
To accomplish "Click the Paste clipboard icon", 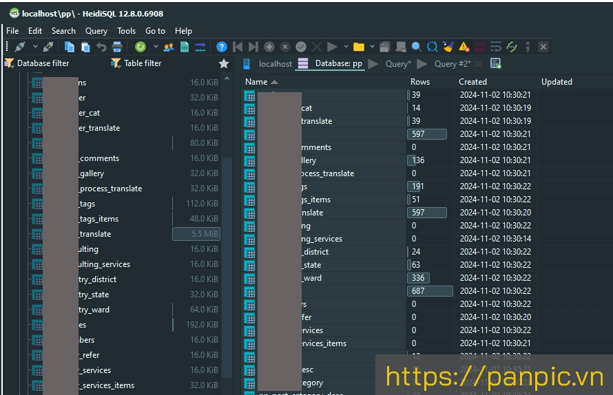I will click(85, 47).
